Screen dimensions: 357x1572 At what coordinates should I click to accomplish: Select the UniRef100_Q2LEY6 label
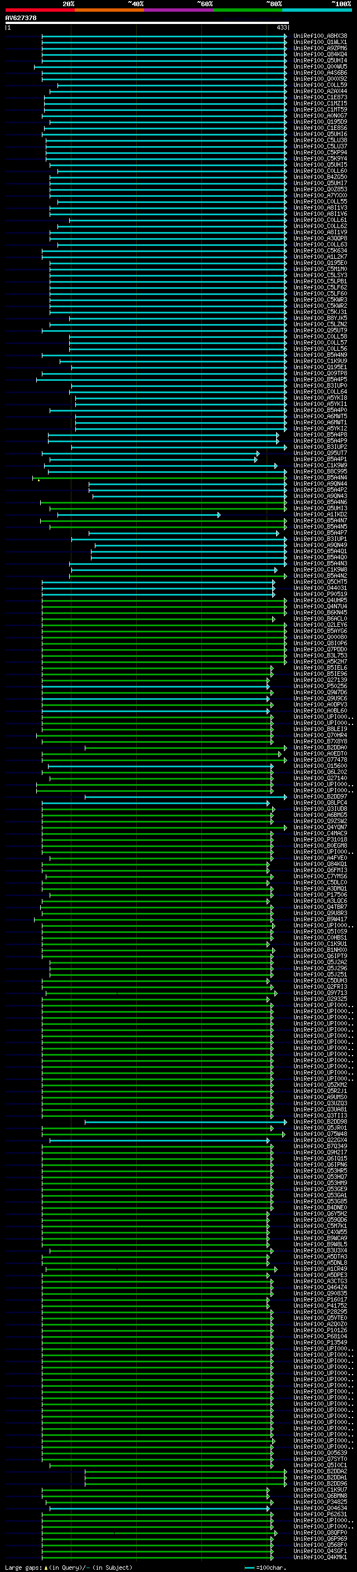[320, 625]
